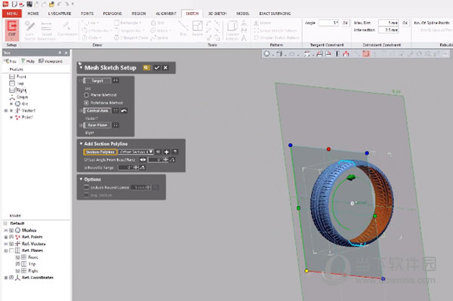The width and height of the screenshot is (453, 301).
Task: Click the Mirror pattern tool
Action: pos(262,23)
